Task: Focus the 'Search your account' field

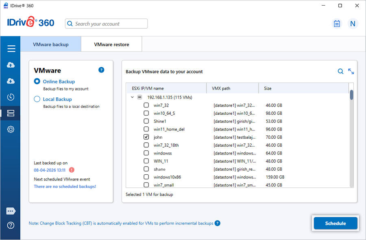Action: pyautogui.click(x=106, y=24)
